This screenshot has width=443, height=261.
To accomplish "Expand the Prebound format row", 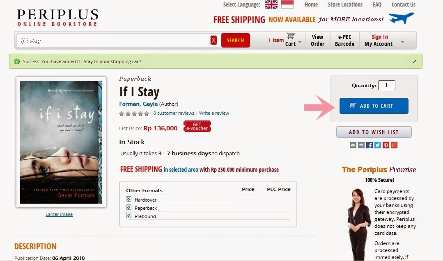I will pos(129,216).
